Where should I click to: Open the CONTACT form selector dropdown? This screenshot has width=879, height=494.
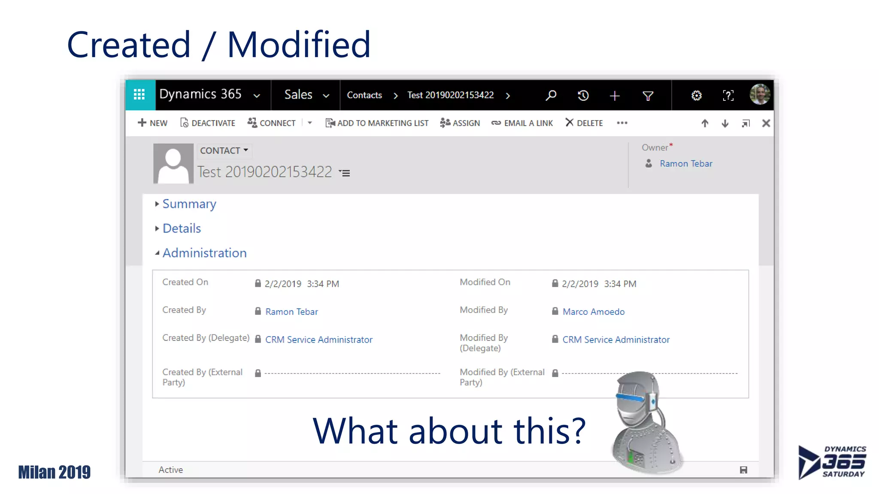point(224,151)
